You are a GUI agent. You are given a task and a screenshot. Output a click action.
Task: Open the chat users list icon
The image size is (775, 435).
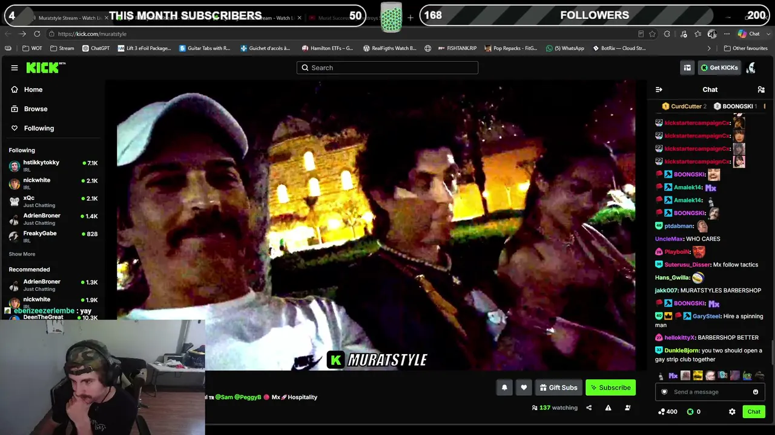click(x=761, y=89)
